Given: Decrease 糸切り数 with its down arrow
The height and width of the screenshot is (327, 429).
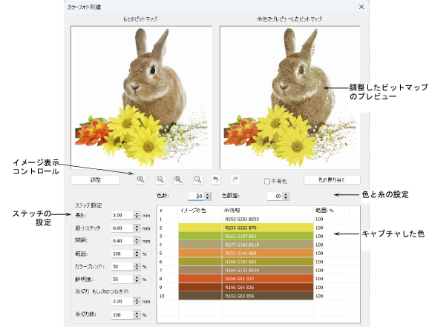Looking at the screenshot, I should click(137, 317).
